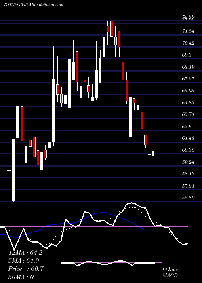Click the 63.71 price axis label

(x=189, y=114)
